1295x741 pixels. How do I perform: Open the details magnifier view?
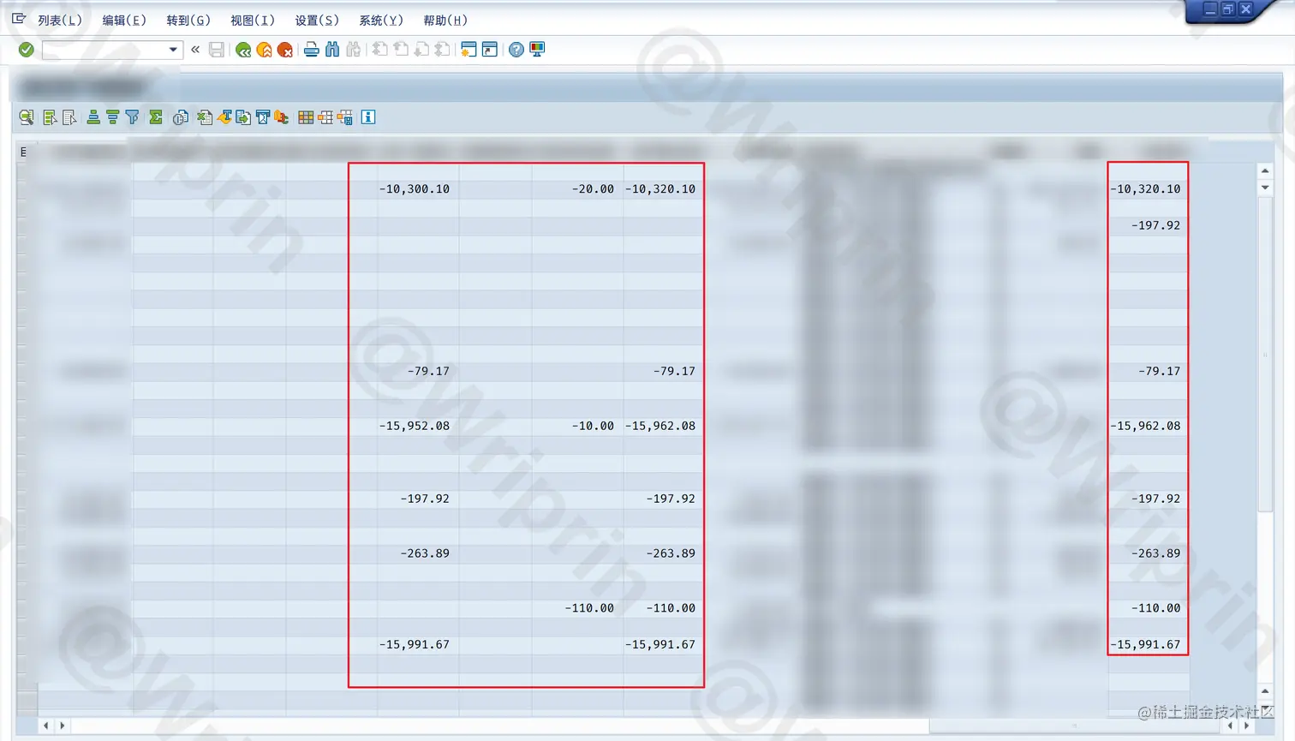tap(25, 117)
